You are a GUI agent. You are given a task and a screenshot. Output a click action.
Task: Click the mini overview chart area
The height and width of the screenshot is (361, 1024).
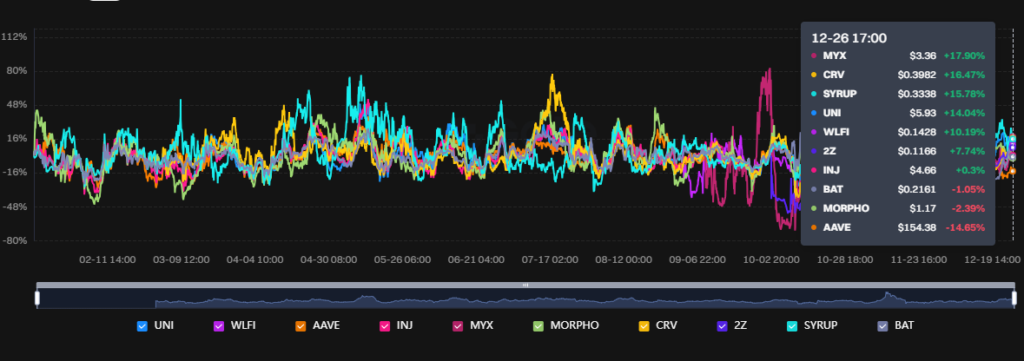click(x=525, y=299)
